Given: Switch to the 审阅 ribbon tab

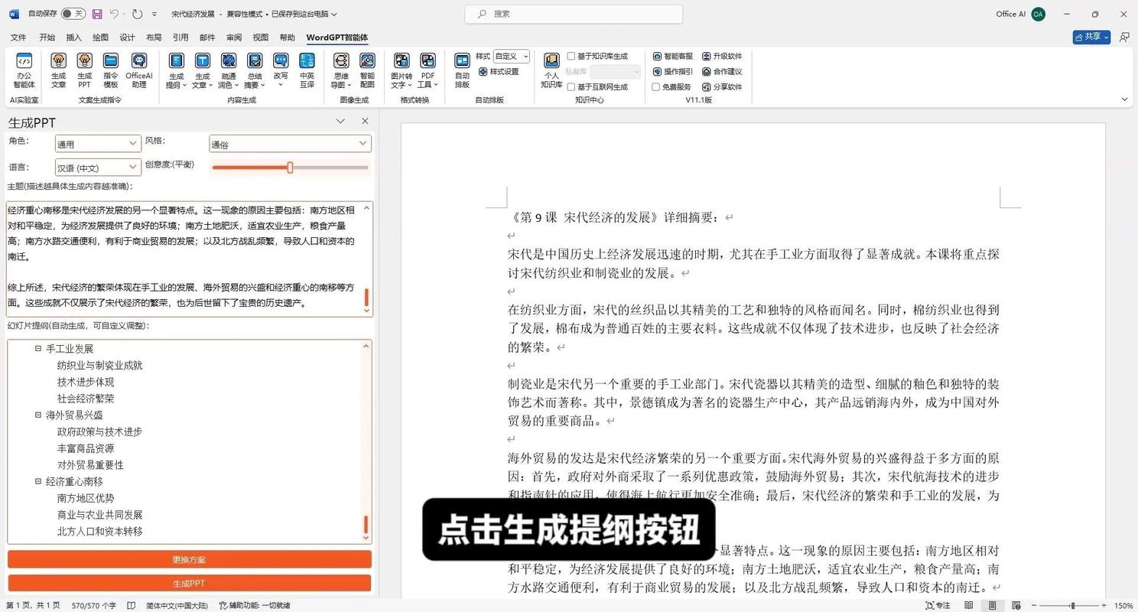Looking at the screenshot, I should [234, 37].
